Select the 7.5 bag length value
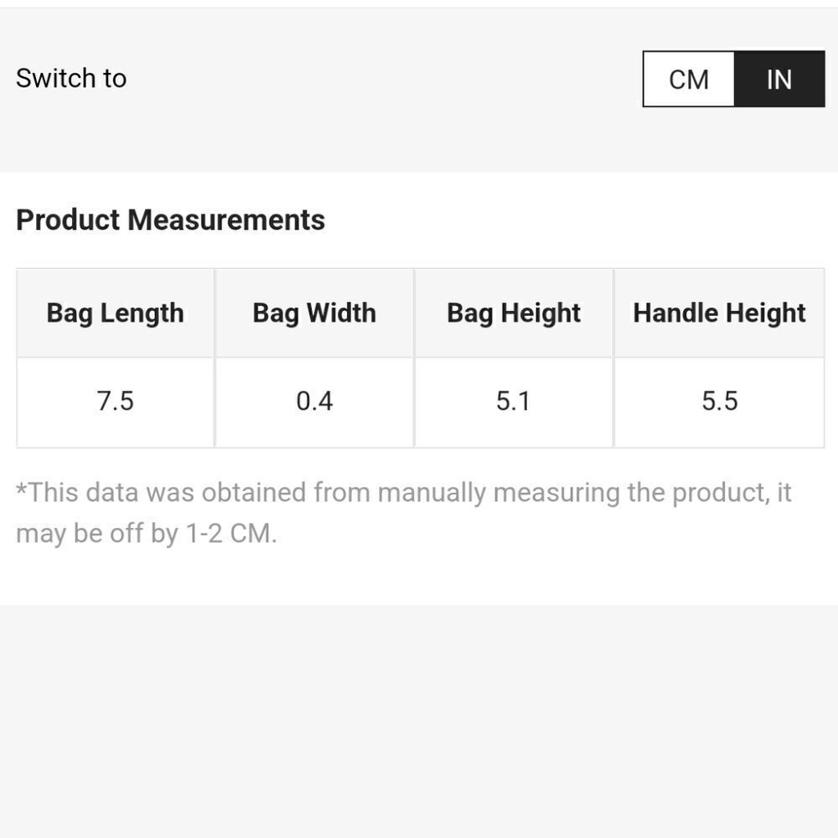Image resolution: width=838 pixels, height=838 pixels. tap(115, 401)
